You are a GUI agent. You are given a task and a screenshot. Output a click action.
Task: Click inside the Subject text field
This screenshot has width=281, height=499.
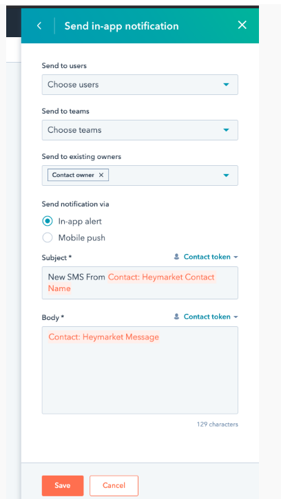(140, 283)
